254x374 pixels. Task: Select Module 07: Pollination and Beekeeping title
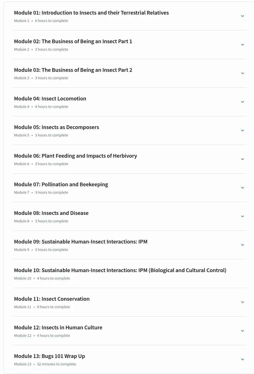click(61, 185)
